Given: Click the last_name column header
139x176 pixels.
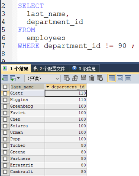Looking at the screenshot, I should pyautogui.click(x=27, y=87).
